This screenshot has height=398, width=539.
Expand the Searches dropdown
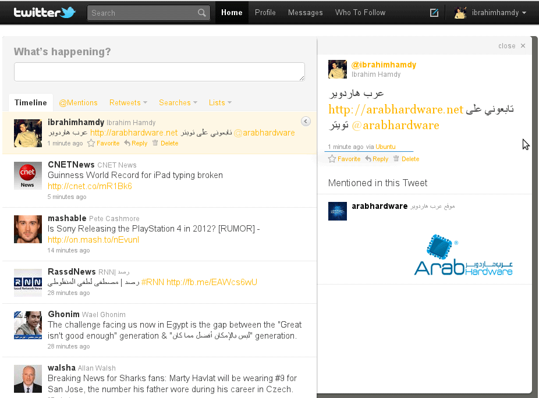pos(178,103)
